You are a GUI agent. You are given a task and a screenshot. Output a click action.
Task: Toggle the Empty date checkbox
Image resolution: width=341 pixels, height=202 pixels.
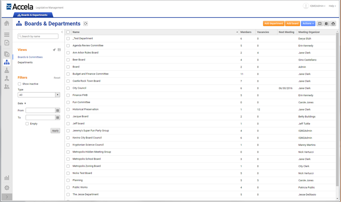coord(27,124)
